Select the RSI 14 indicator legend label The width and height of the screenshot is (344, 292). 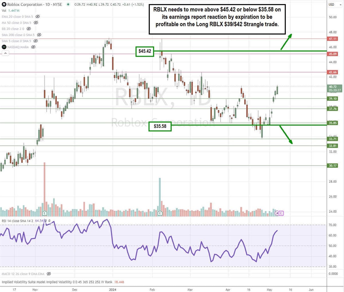point(18,221)
